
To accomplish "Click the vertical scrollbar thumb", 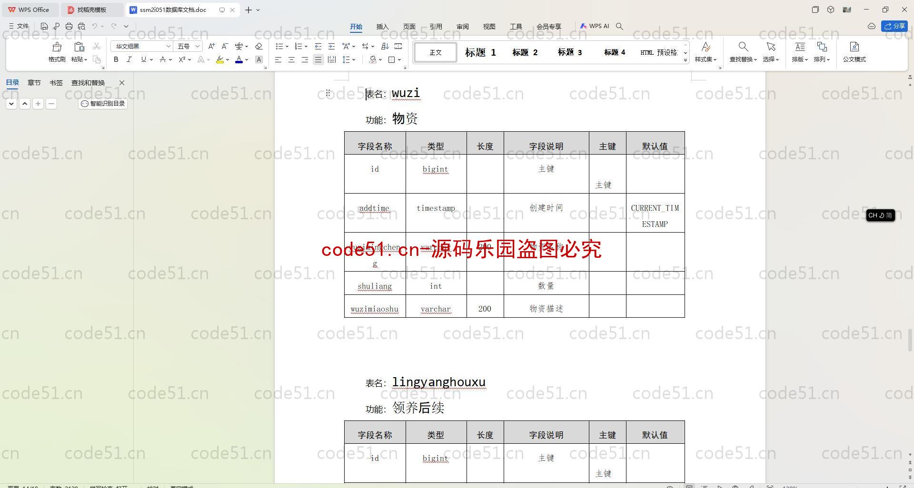I will (910, 340).
